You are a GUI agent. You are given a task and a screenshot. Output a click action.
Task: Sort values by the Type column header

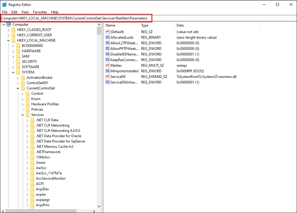point(157,25)
